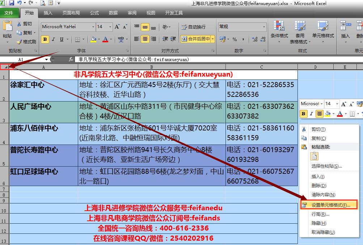Open the mini toolbar font size dropdown
363x245 pixels.
(337, 104)
